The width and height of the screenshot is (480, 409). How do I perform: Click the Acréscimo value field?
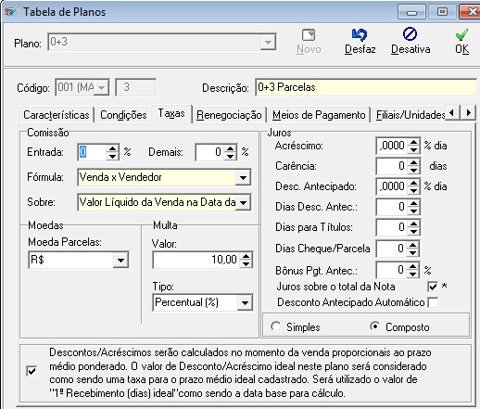[392, 146]
